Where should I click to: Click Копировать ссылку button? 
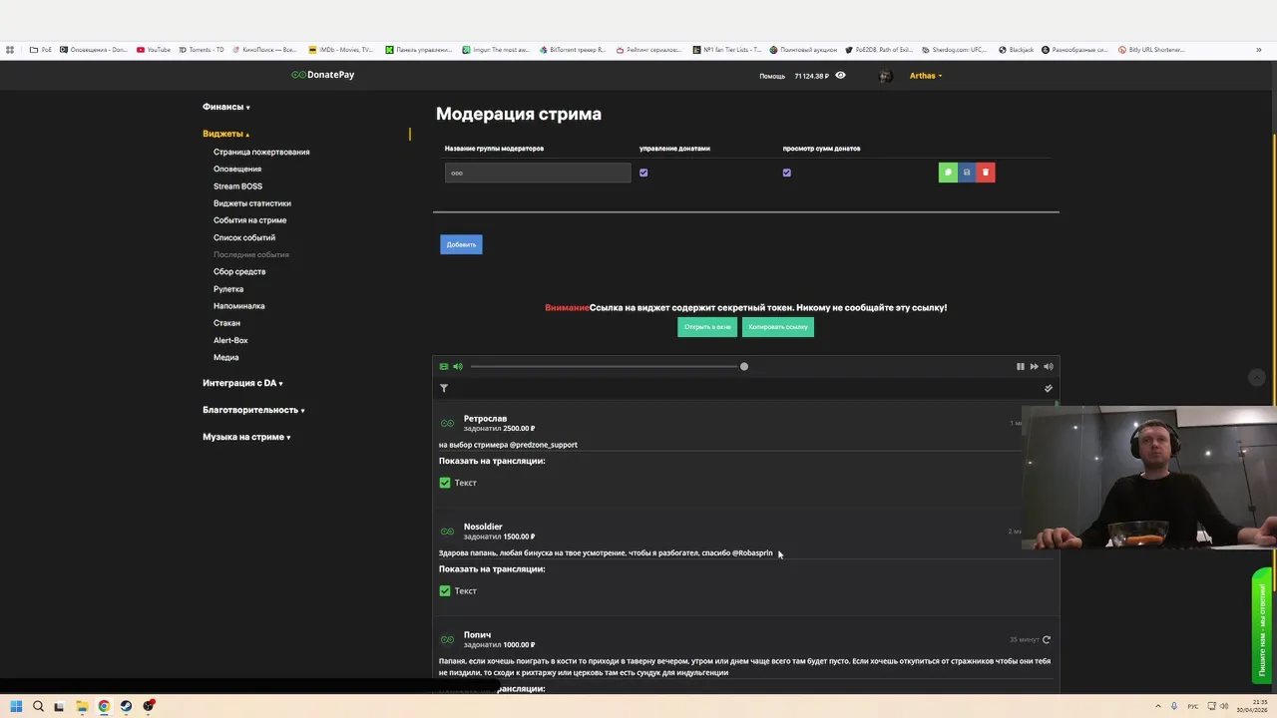tap(778, 327)
